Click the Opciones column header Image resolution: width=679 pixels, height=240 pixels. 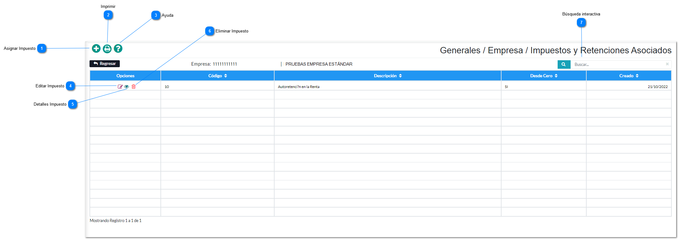click(125, 76)
